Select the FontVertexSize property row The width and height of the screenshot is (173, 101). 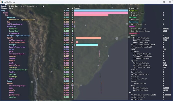pos(138,29)
